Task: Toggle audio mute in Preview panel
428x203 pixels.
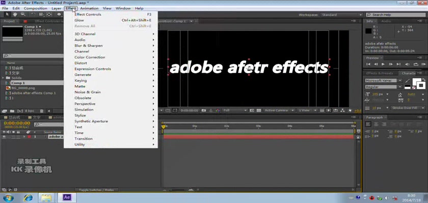Action: 408,64
